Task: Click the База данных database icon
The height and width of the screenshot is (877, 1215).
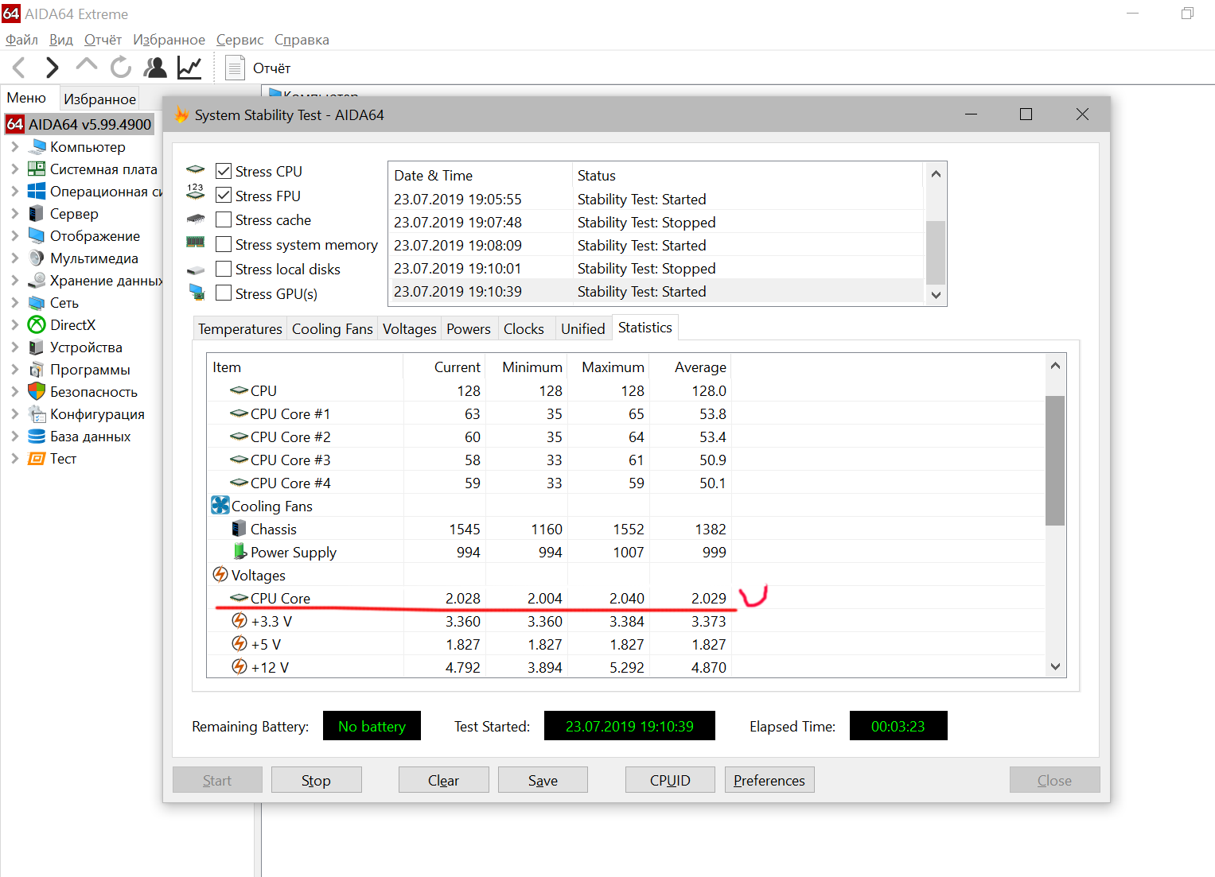Action: point(37,436)
